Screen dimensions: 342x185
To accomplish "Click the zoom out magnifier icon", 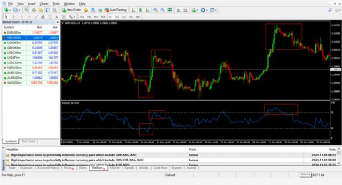I will coord(162,10).
